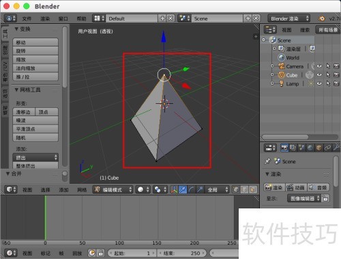This screenshot has height=259, width=341.
Task: Switch to face select mode
Action: 253,189
